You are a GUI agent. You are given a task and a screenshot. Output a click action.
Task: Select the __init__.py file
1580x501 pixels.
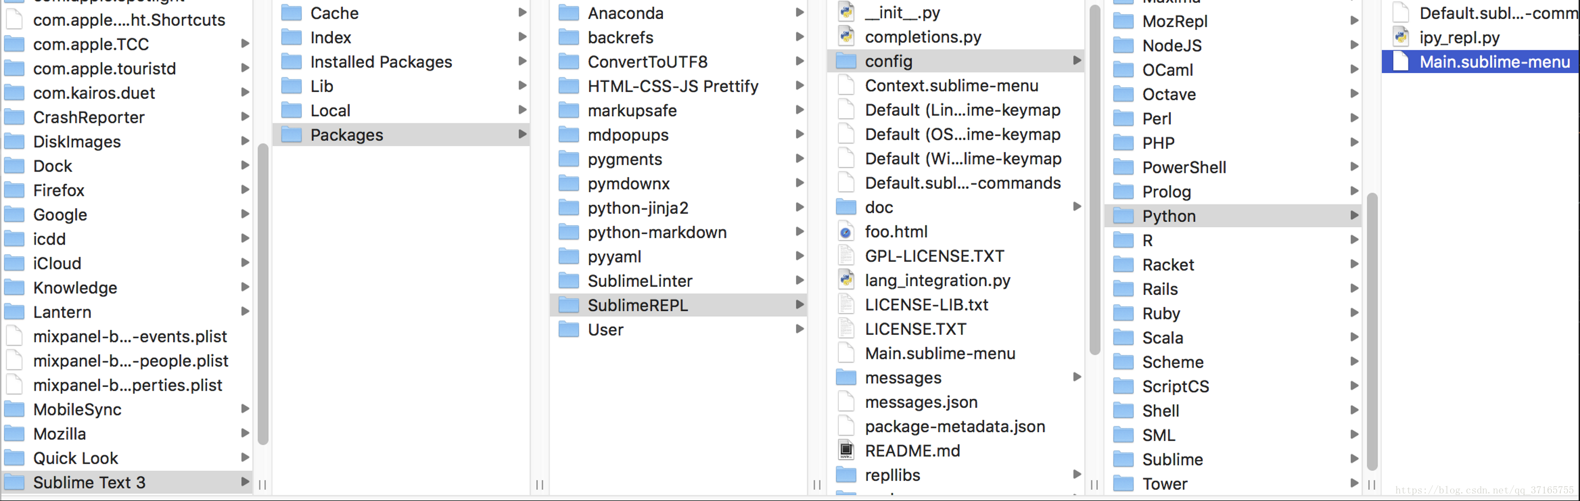956,12
